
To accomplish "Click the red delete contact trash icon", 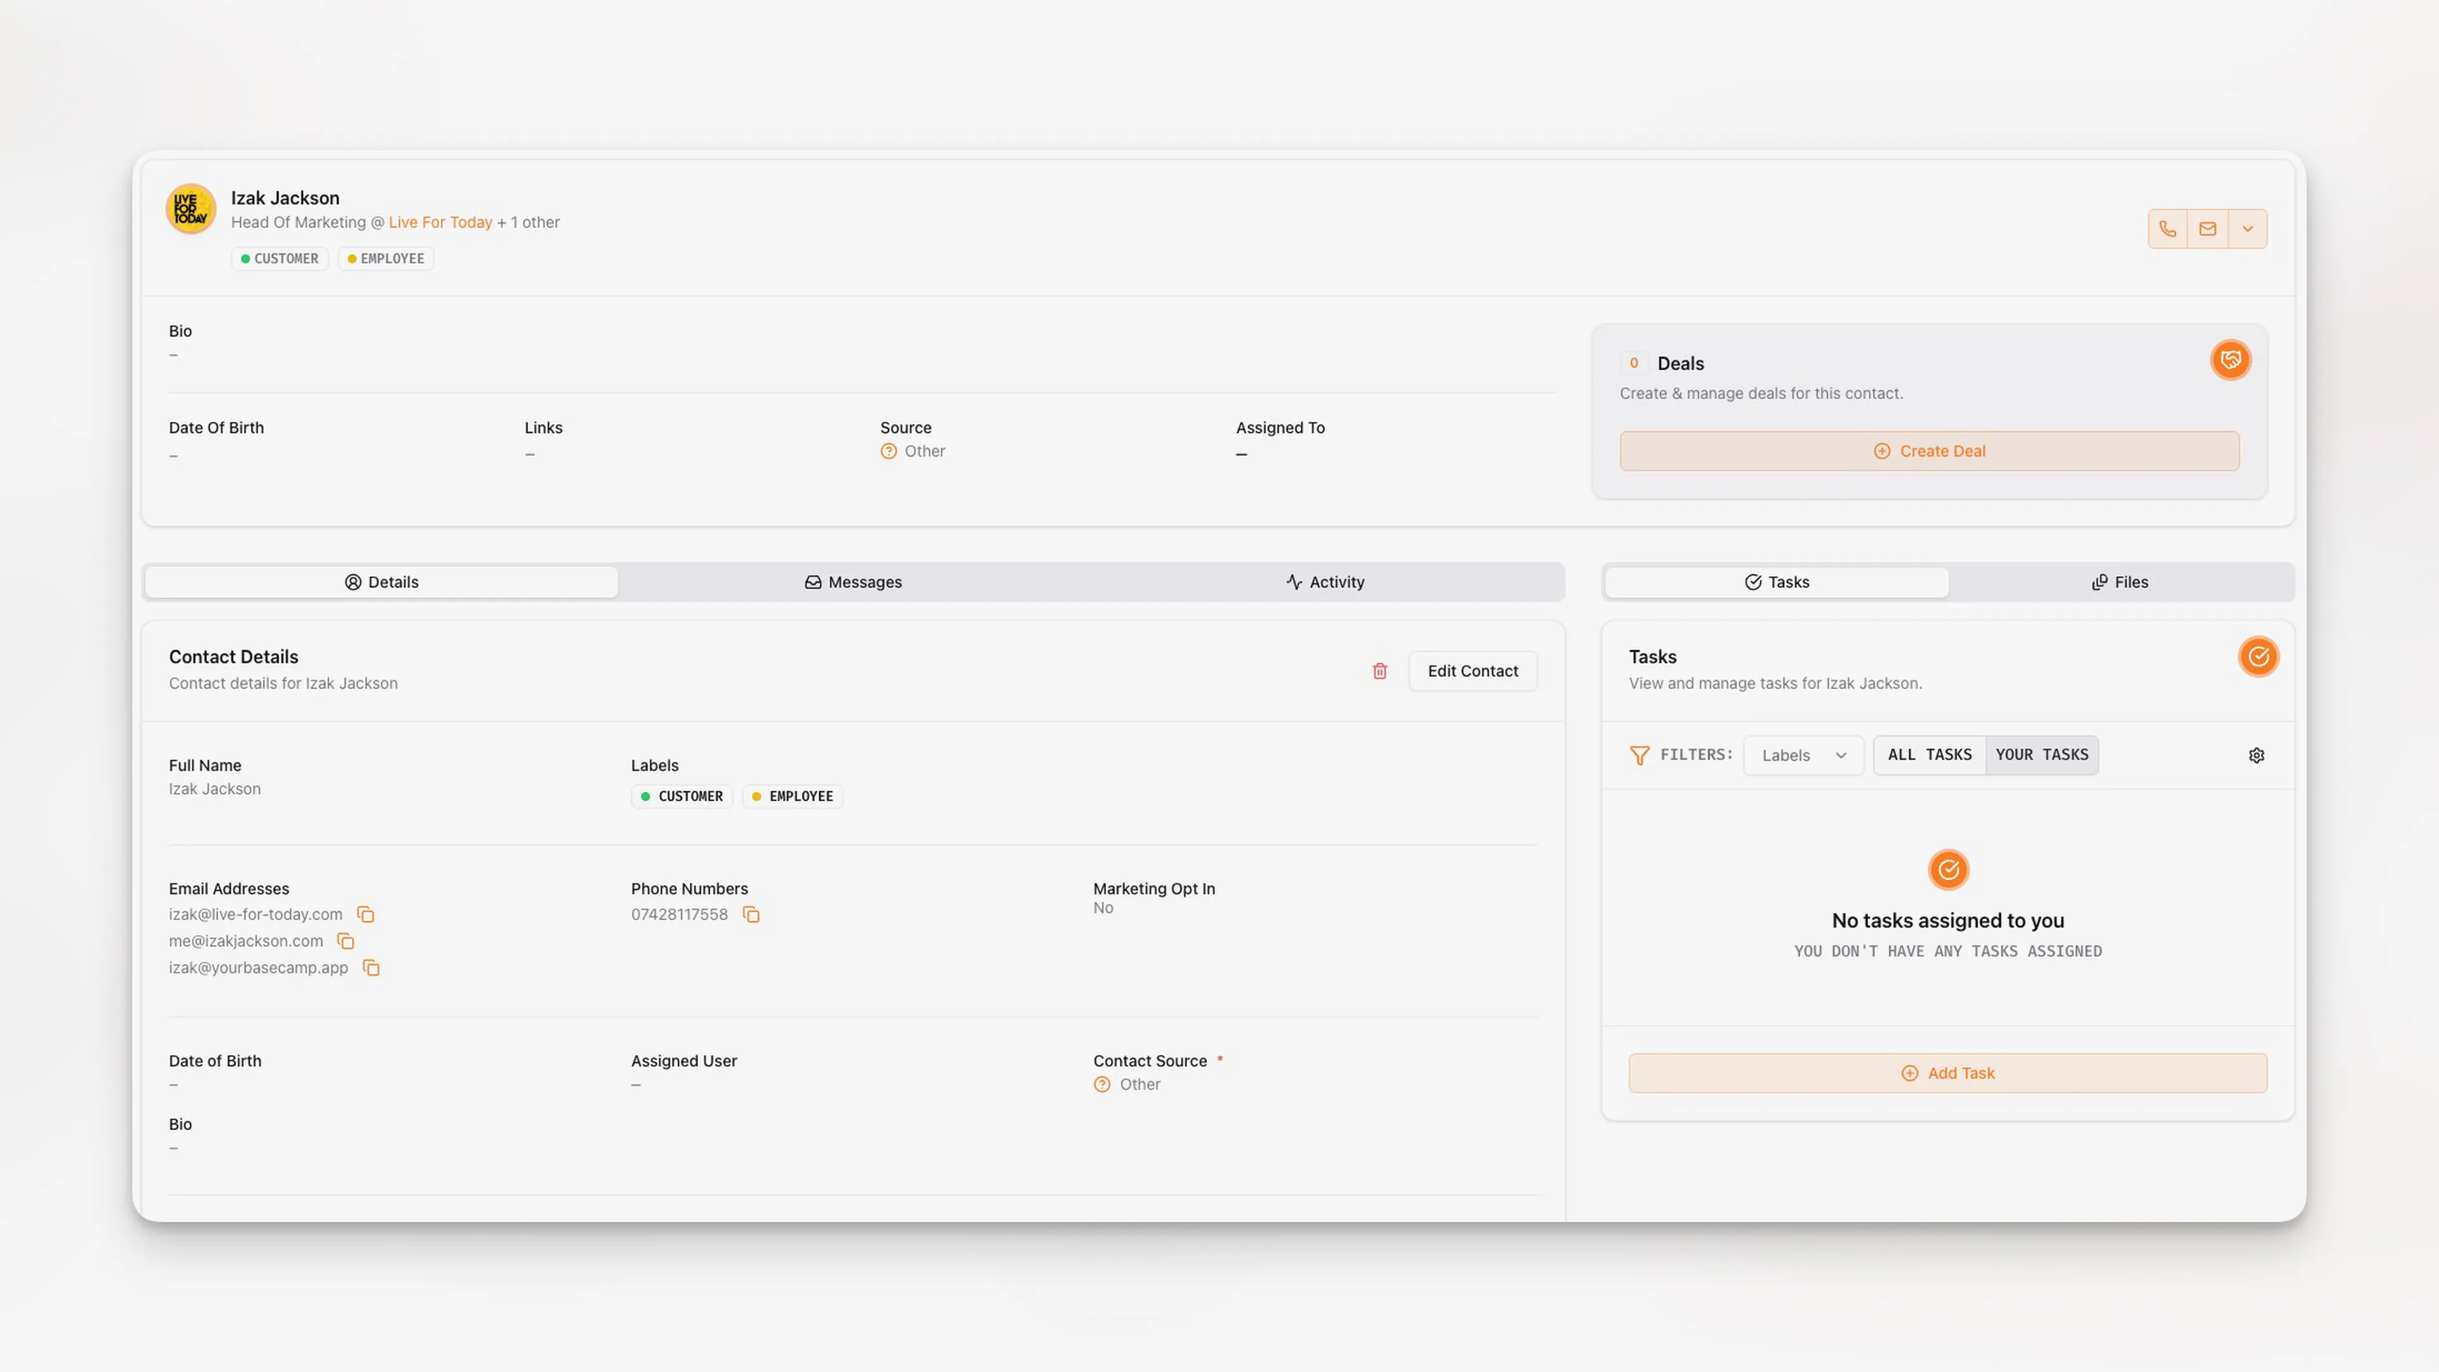I will [x=1380, y=671].
